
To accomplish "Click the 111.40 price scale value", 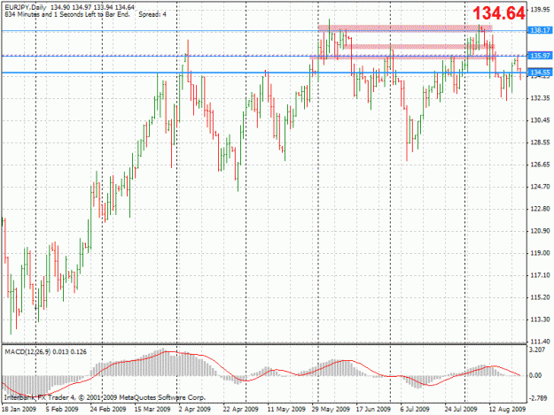I will tap(541, 342).
